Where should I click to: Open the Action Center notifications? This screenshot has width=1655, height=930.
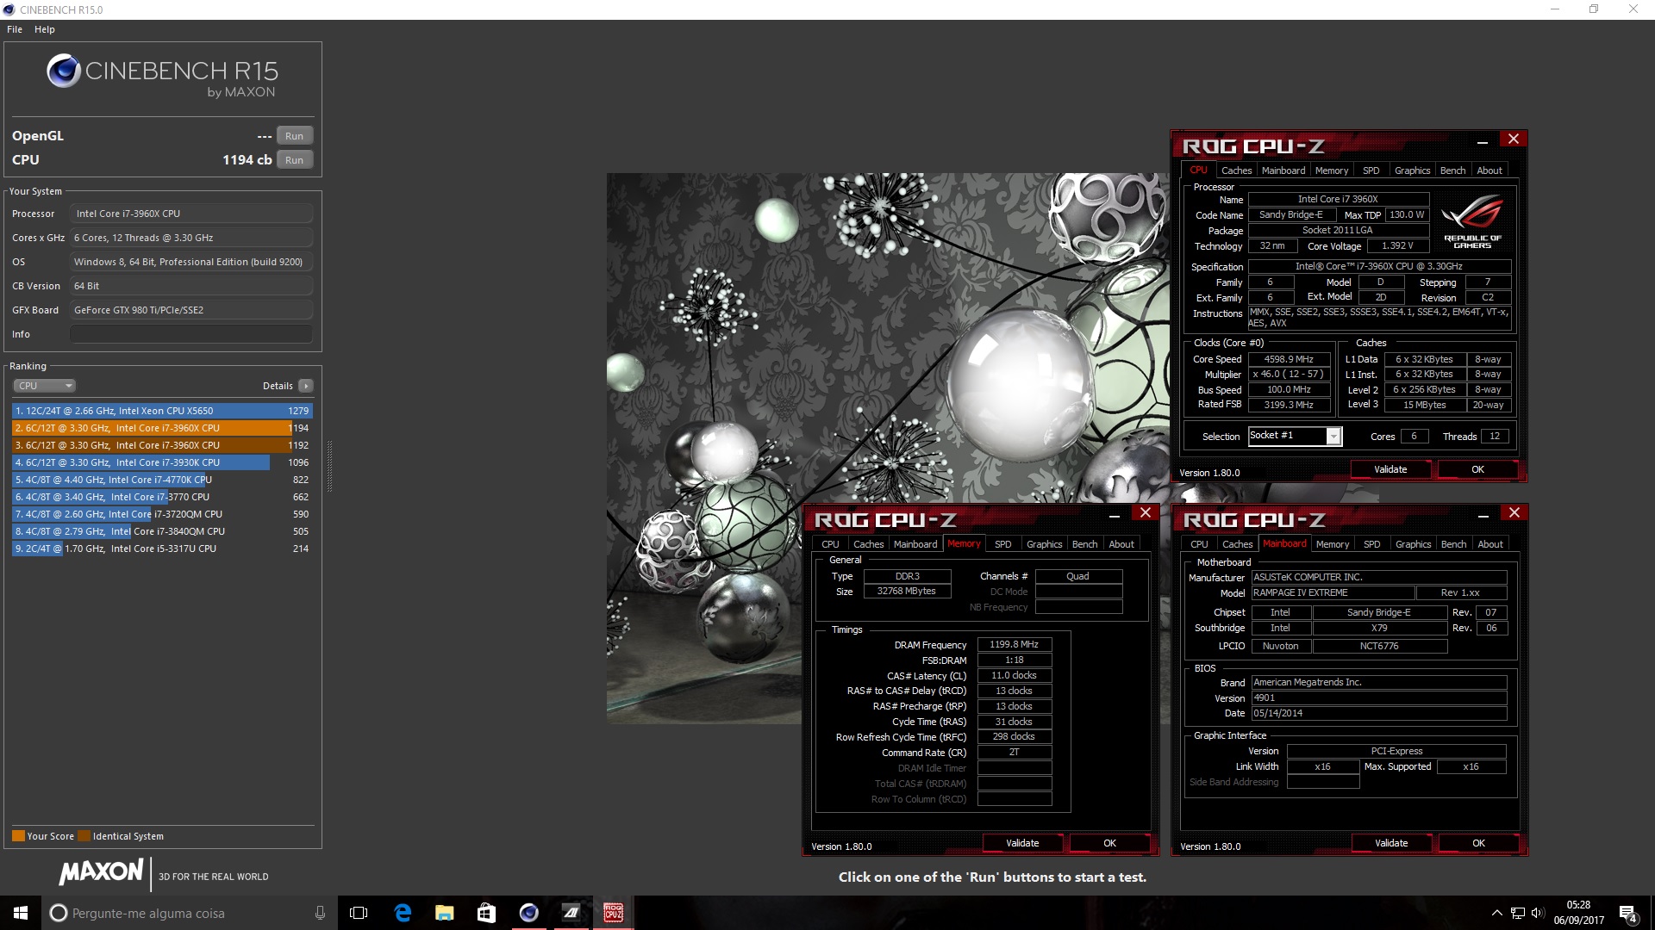pyautogui.click(x=1627, y=914)
